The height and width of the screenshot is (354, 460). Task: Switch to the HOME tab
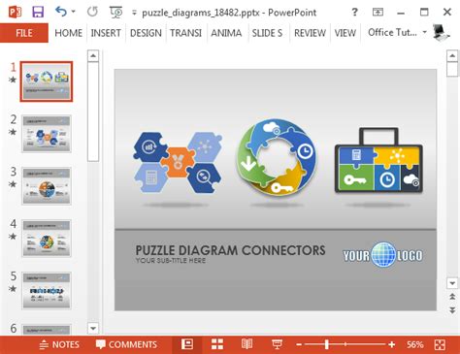click(68, 33)
